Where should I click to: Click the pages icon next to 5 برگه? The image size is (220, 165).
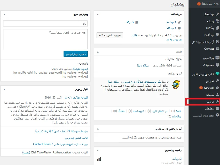(137, 22)
